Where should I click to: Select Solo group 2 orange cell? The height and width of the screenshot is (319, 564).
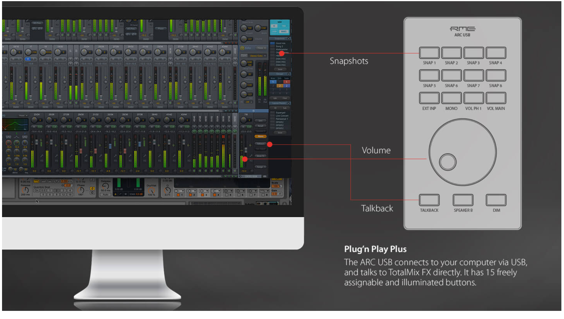(x=280, y=86)
